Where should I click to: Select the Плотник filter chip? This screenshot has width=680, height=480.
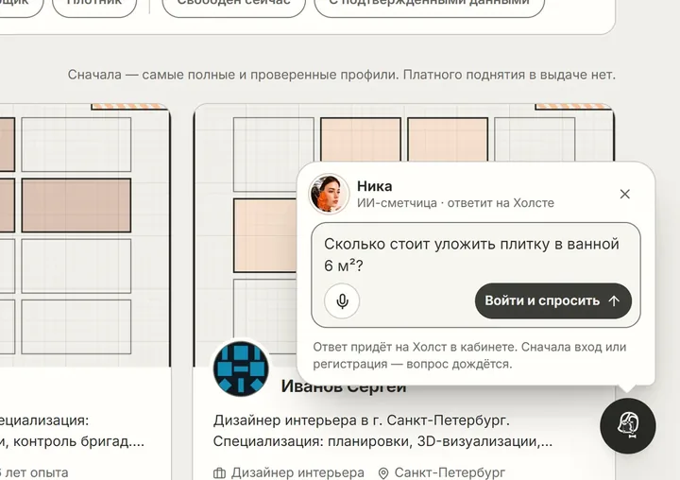pos(94,6)
